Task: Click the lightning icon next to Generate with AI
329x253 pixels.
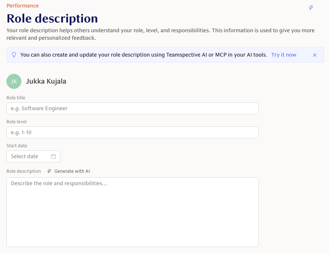Action: [49, 171]
